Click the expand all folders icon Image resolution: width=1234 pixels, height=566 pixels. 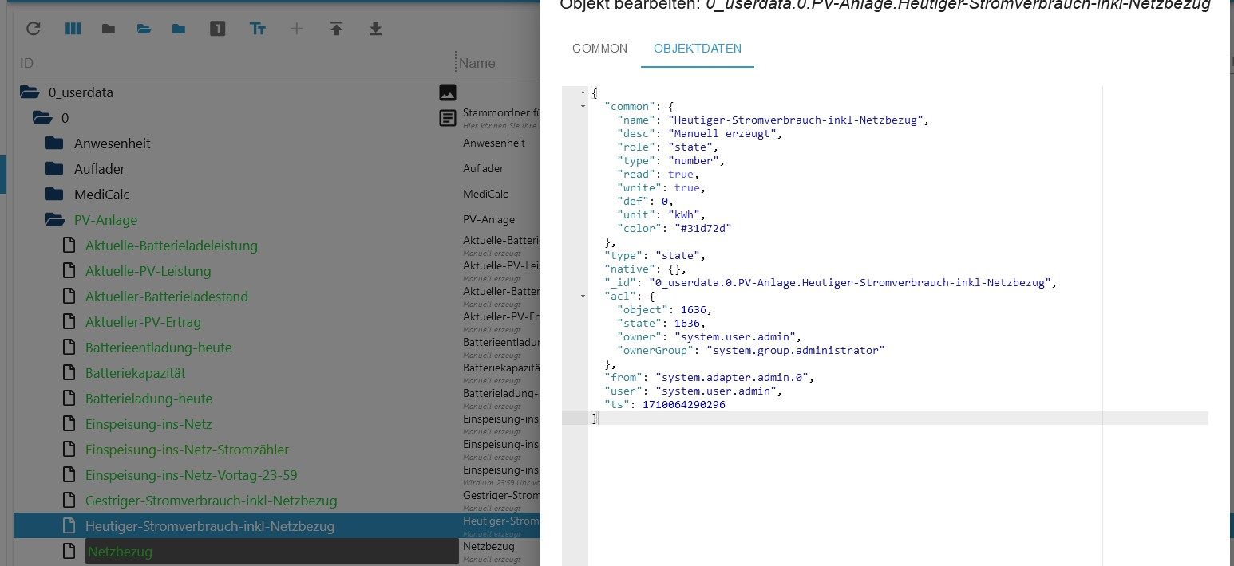pyautogui.click(x=144, y=29)
